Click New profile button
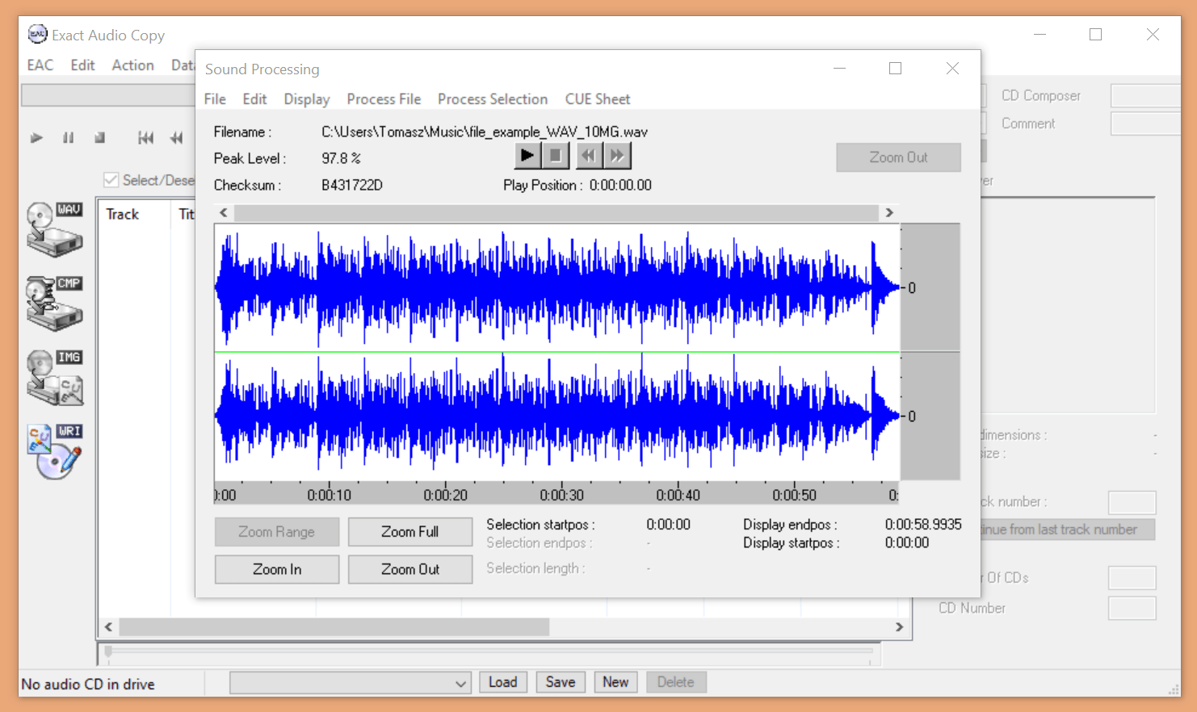This screenshot has height=712, width=1197. (615, 682)
